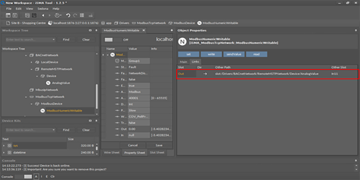Select MbusIpNetwork in the Workspace Tree
The image size is (360, 180).
[x=47, y=90]
